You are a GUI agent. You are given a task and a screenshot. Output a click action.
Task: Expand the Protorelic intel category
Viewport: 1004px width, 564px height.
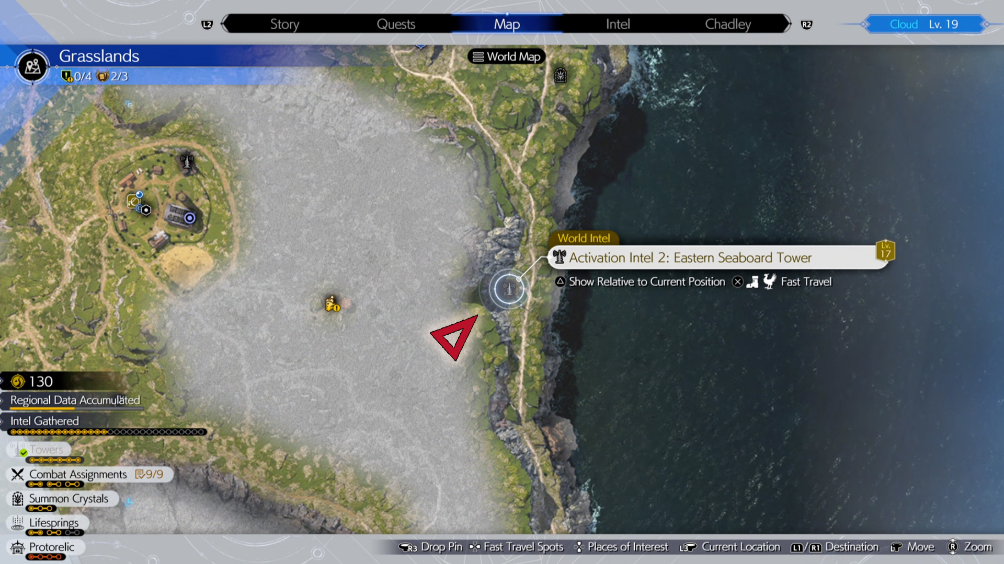point(51,547)
